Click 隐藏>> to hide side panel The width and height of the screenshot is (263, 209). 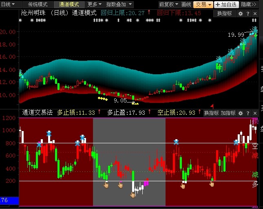[x=249, y=4]
